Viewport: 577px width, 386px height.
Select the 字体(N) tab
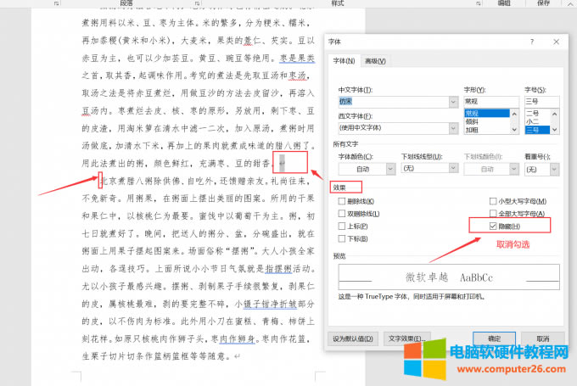pyautogui.click(x=343, y=60)
